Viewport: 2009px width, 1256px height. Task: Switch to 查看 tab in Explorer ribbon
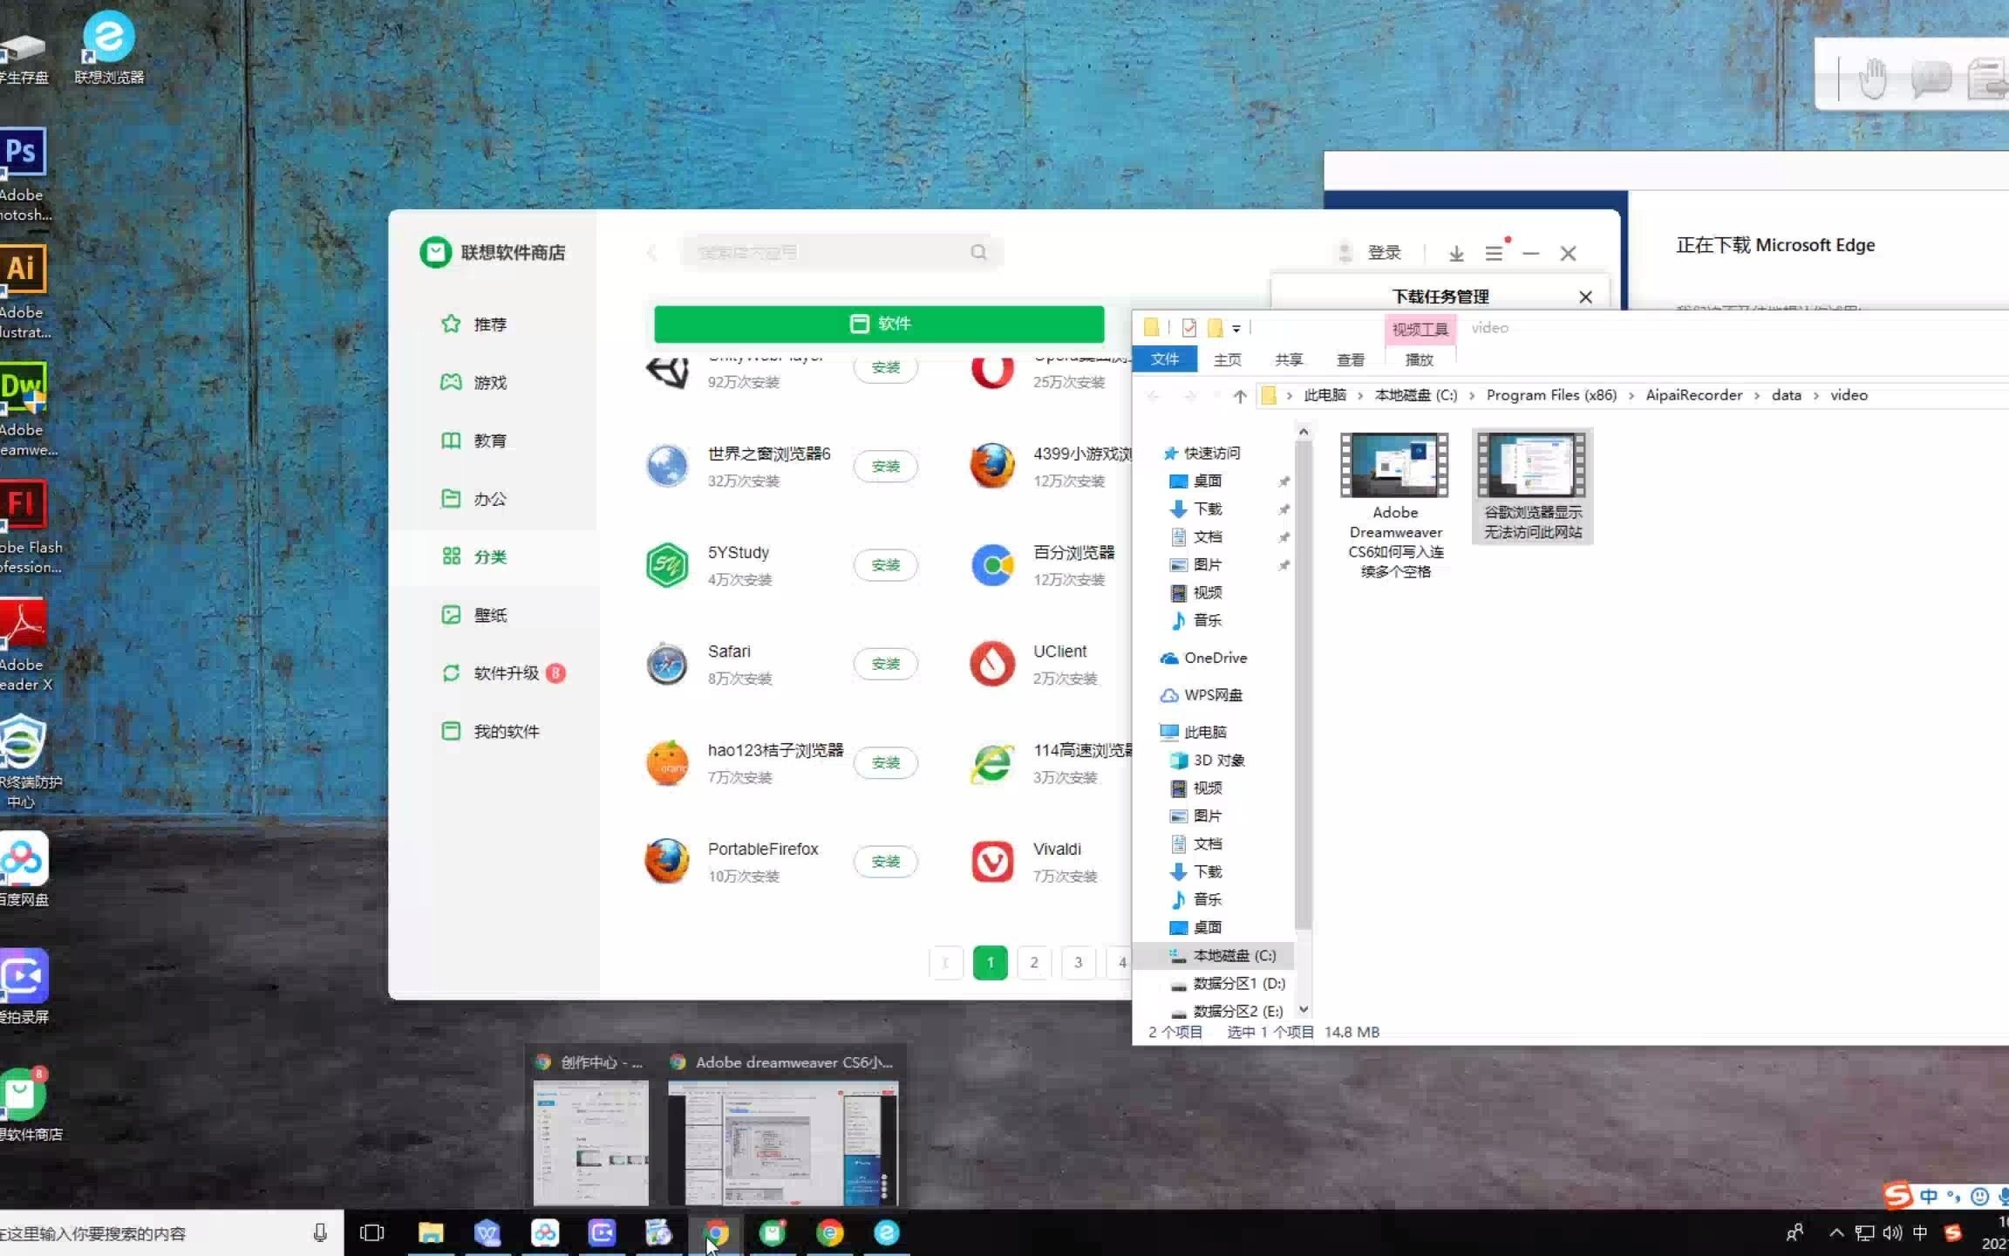(1350, 359)
